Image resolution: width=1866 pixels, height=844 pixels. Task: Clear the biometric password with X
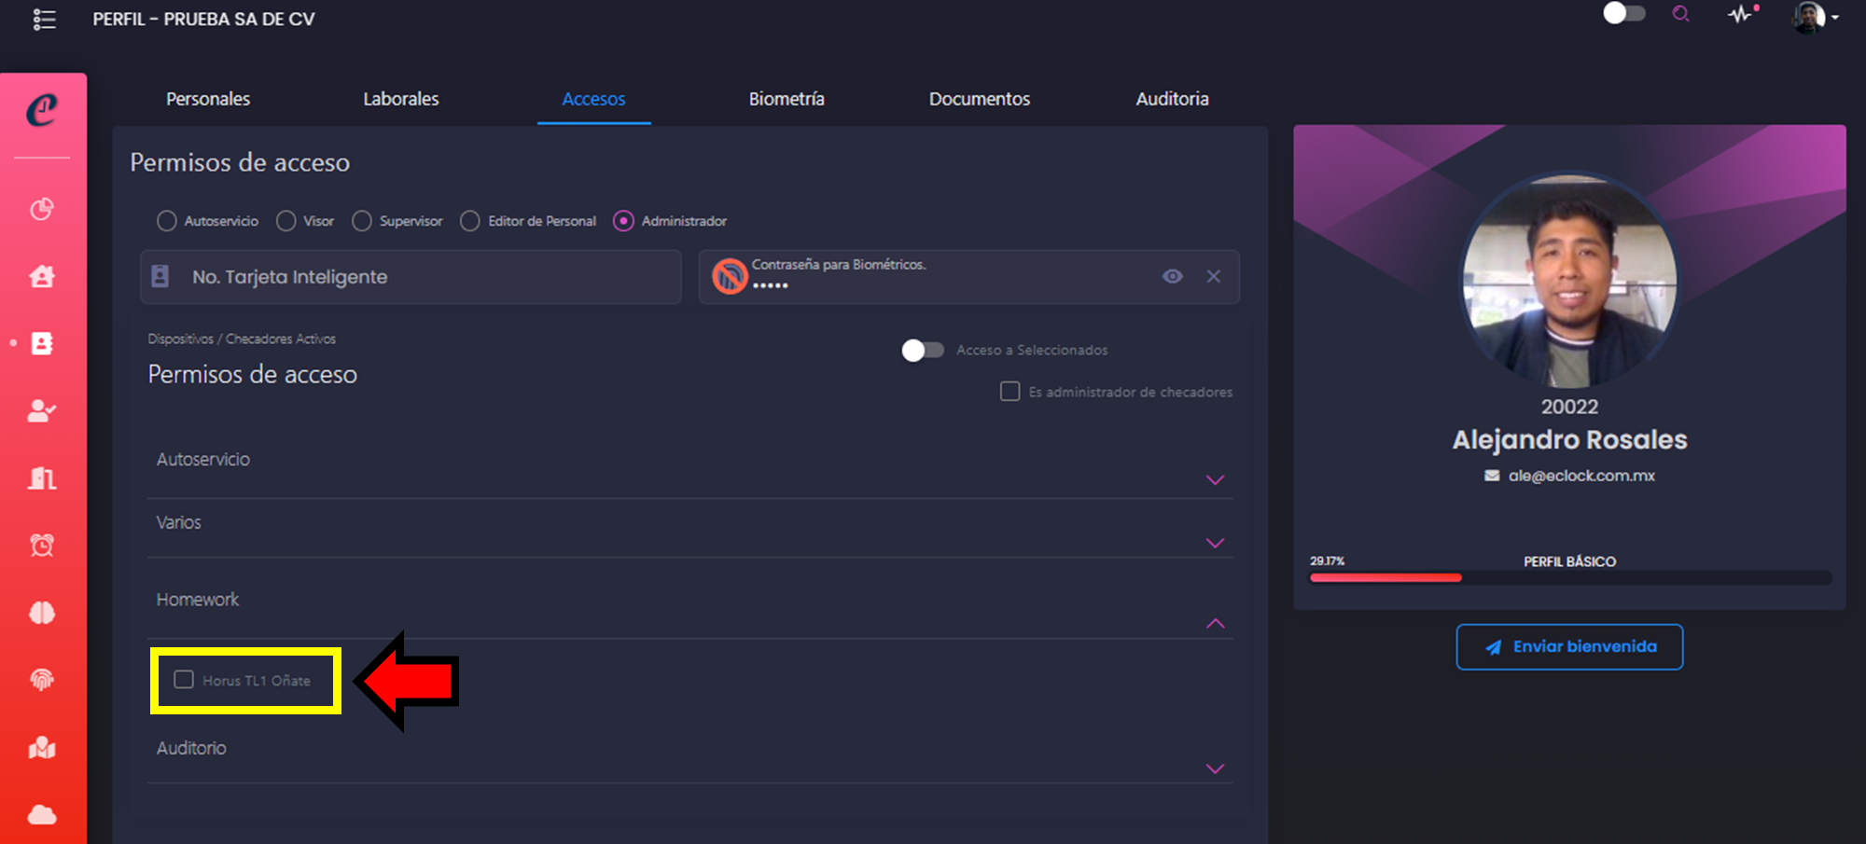click(1213, 276)
